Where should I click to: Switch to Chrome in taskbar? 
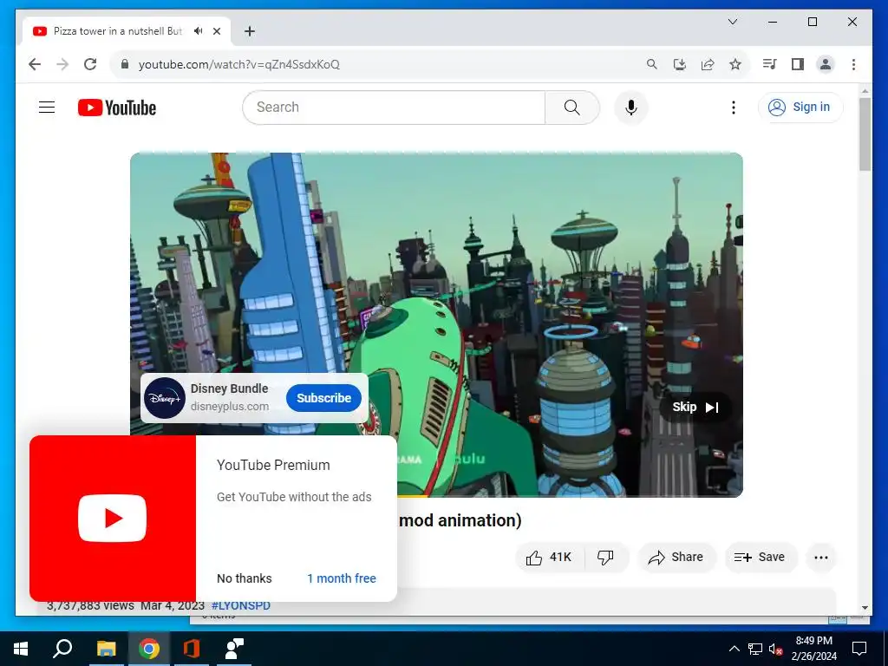(x=149, y=649)
